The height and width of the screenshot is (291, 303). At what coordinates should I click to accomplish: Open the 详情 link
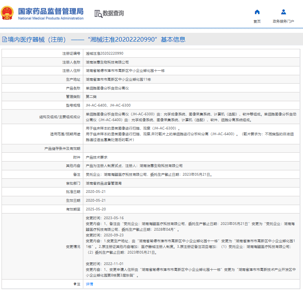[x=89, y=284]
